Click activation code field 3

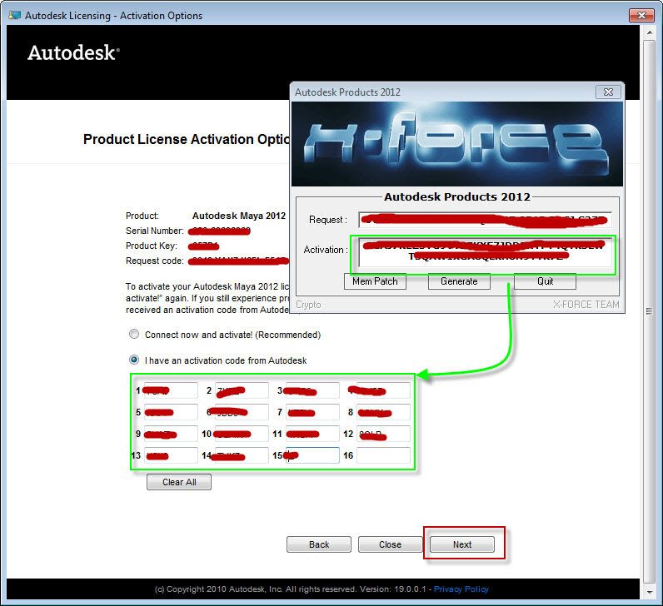[x=312, y=390]
